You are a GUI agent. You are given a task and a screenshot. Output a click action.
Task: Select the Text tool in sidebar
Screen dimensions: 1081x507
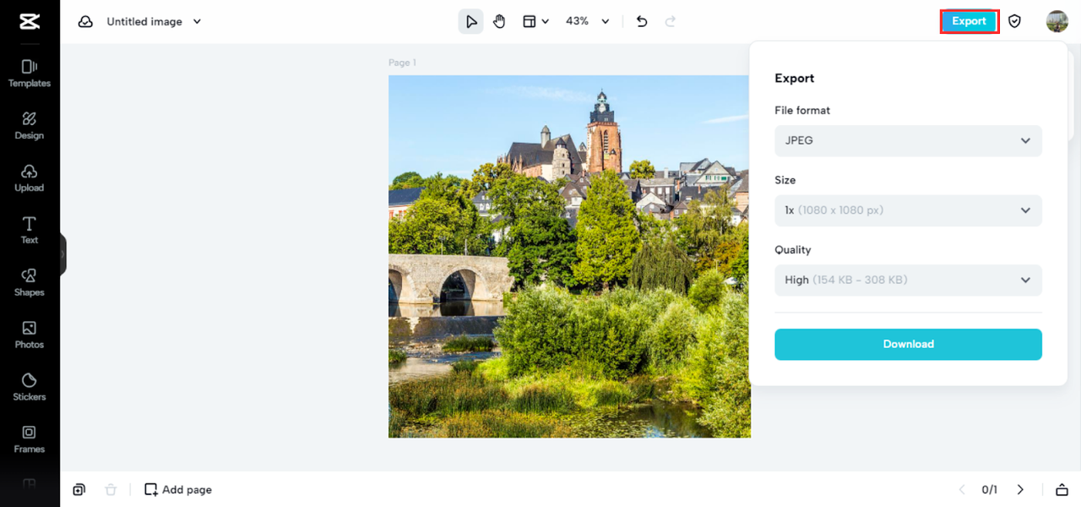29,230
